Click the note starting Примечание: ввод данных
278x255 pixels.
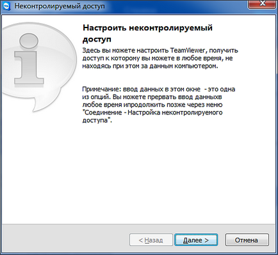[x=159, y=105]
